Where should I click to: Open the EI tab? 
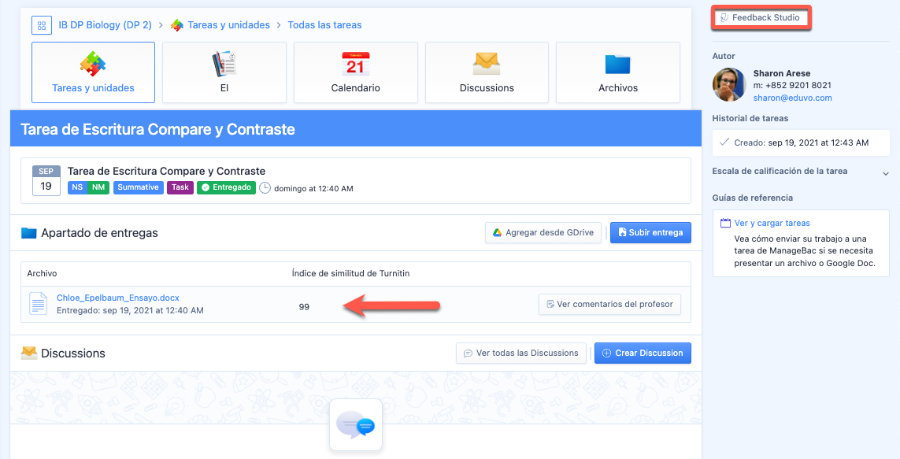point(224,72)
